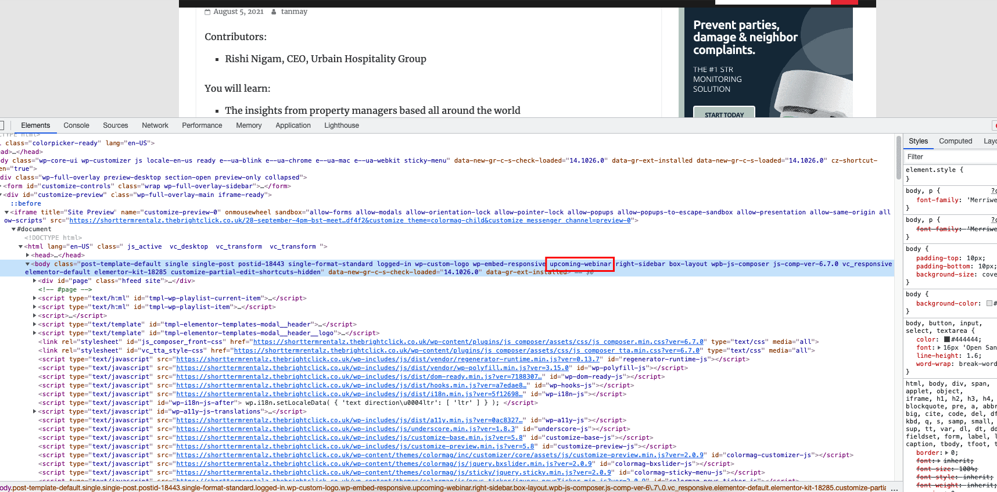Click the tanmay author link
This screenshot has width=997, height=492.
pos(294,12)
